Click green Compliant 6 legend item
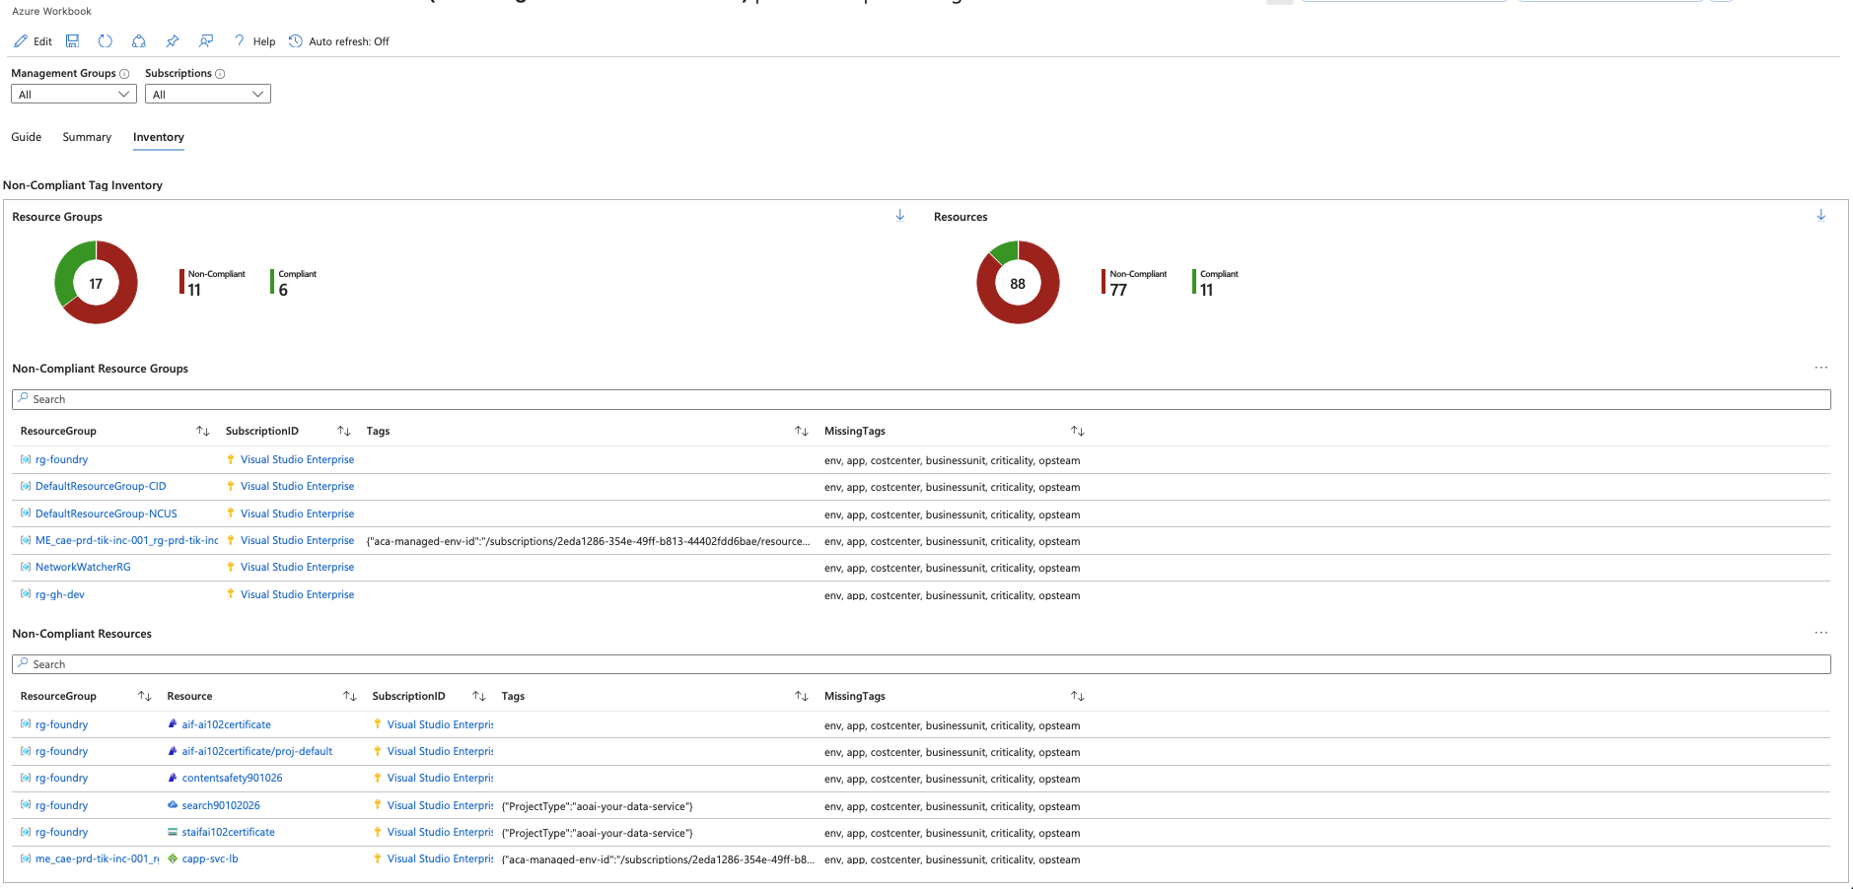The height and width of the screenshot is (889, 1853). tap(294, 282)
